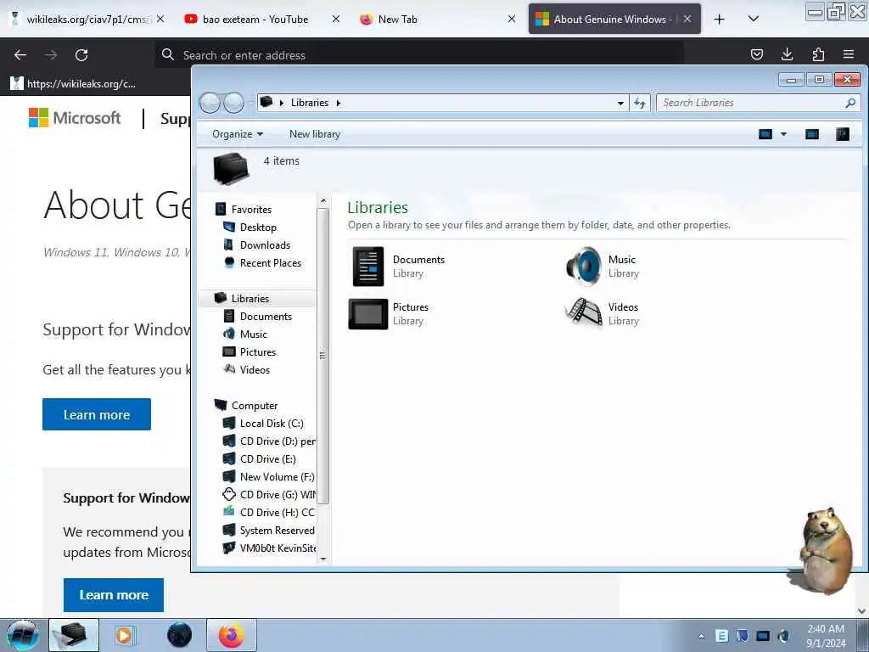The height and width of the screenshot is (652, 869).
Task: Click New library toolbar button
Action: [315, 134]
